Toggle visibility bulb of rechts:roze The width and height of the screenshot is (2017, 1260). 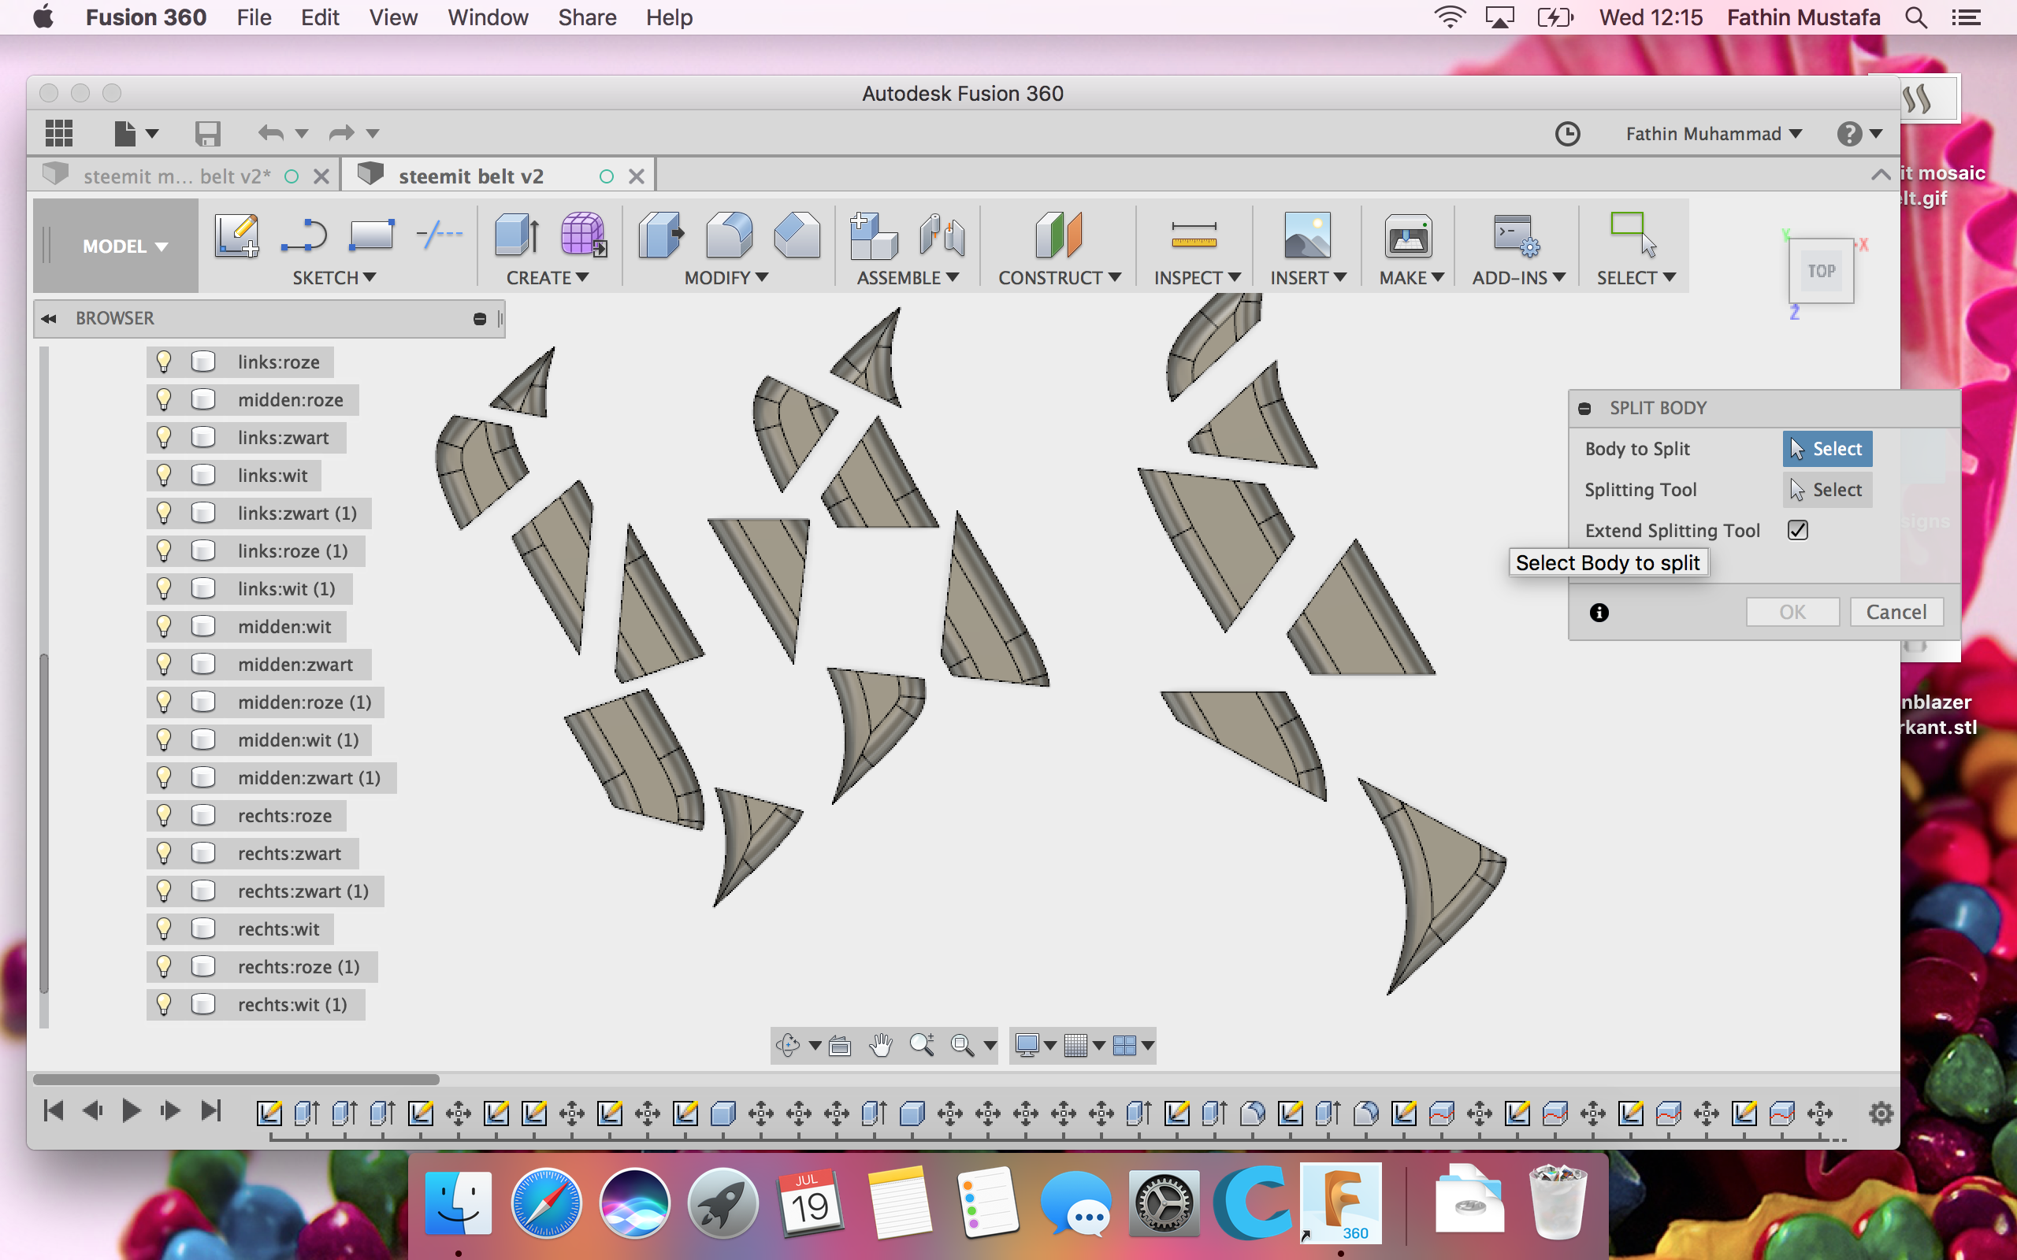[164, 815]
